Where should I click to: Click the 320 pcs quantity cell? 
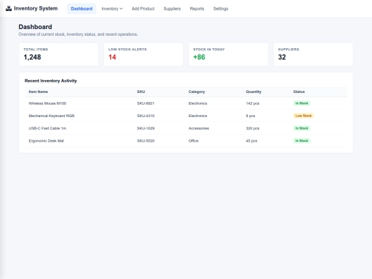point(252,128)
